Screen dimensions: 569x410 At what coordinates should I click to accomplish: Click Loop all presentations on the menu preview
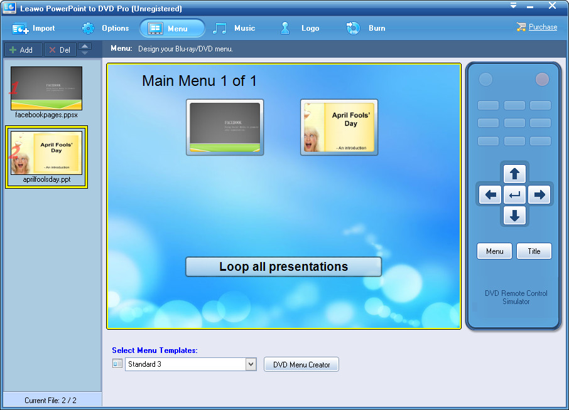pos(283,267)
